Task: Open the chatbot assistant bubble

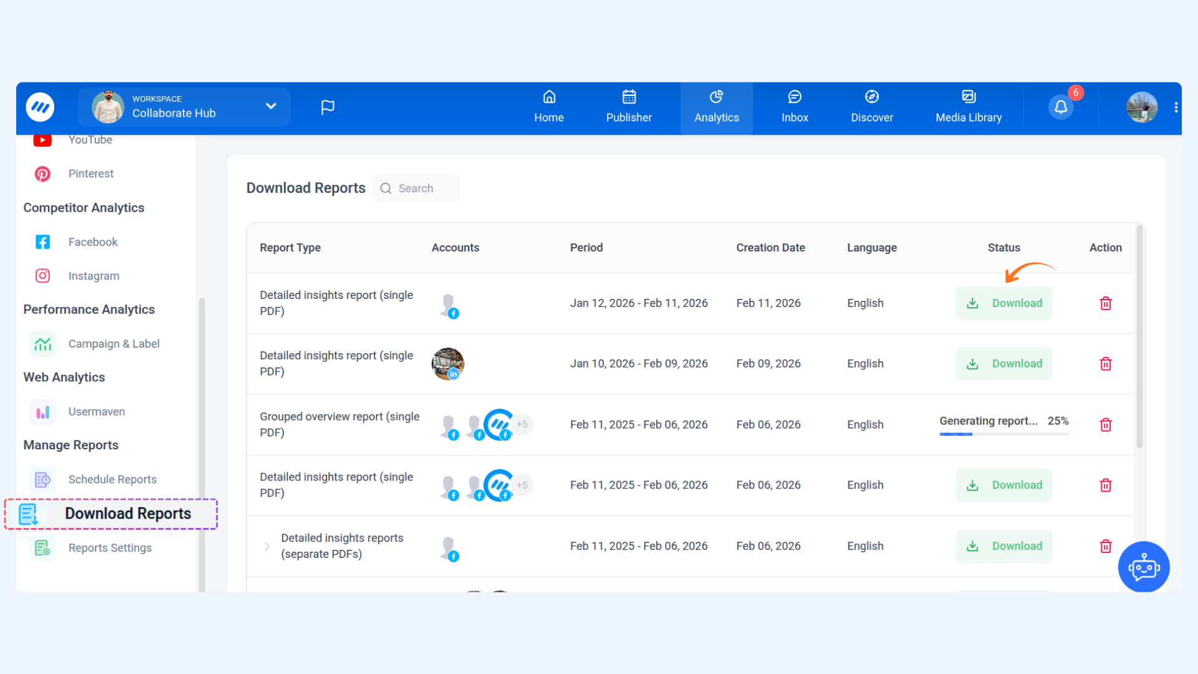Action: [1143, 567]
